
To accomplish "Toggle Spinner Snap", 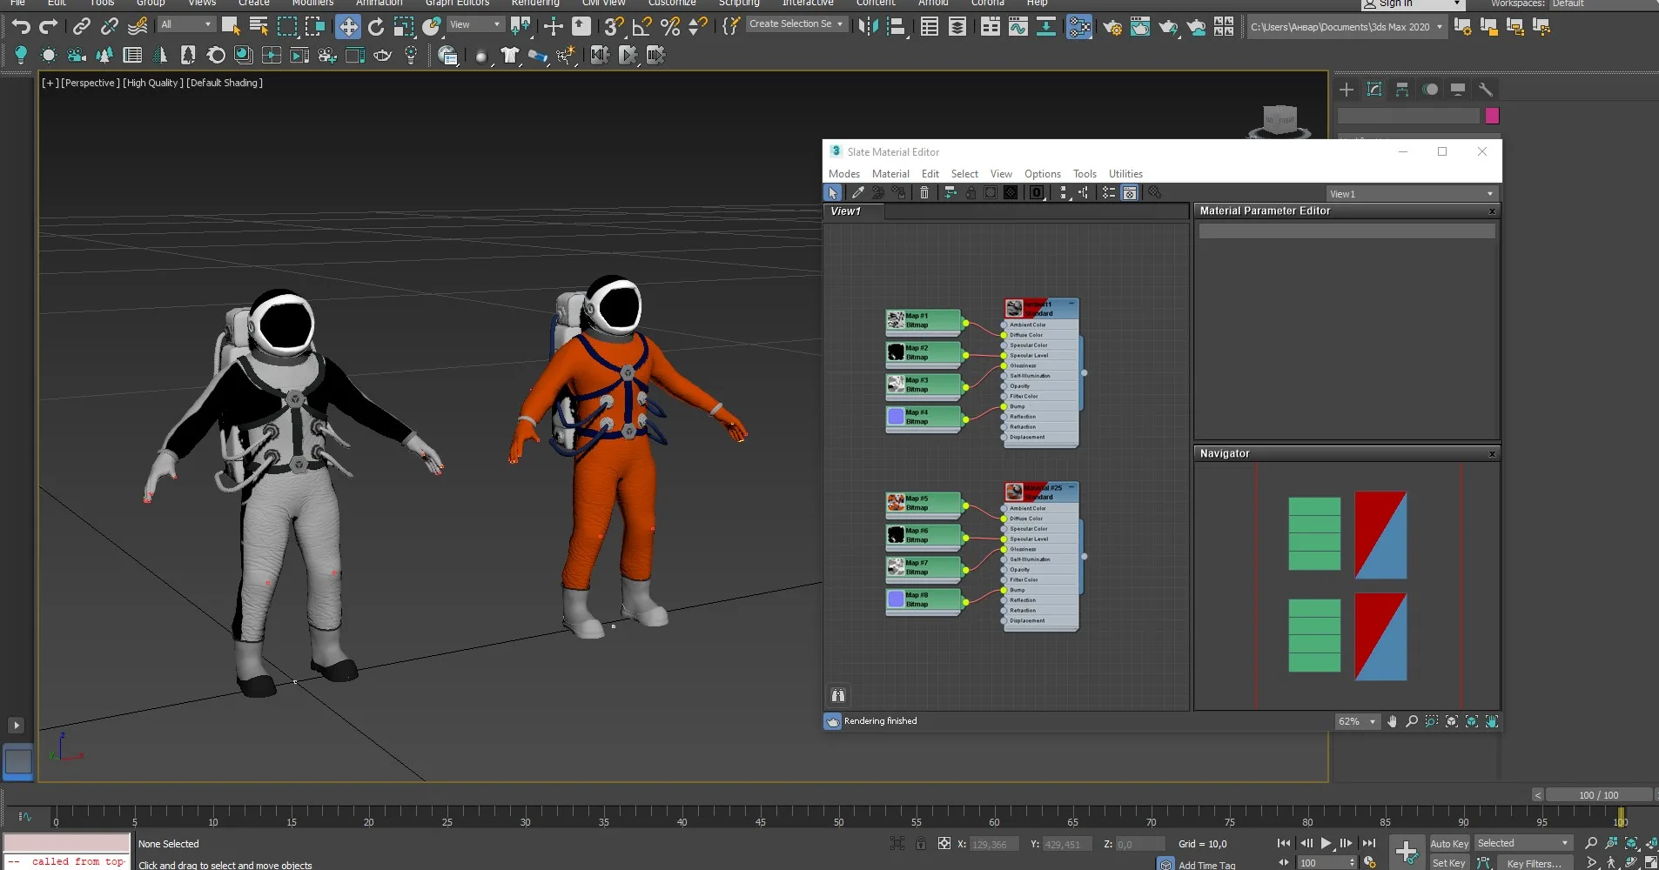I will (697, 26).
